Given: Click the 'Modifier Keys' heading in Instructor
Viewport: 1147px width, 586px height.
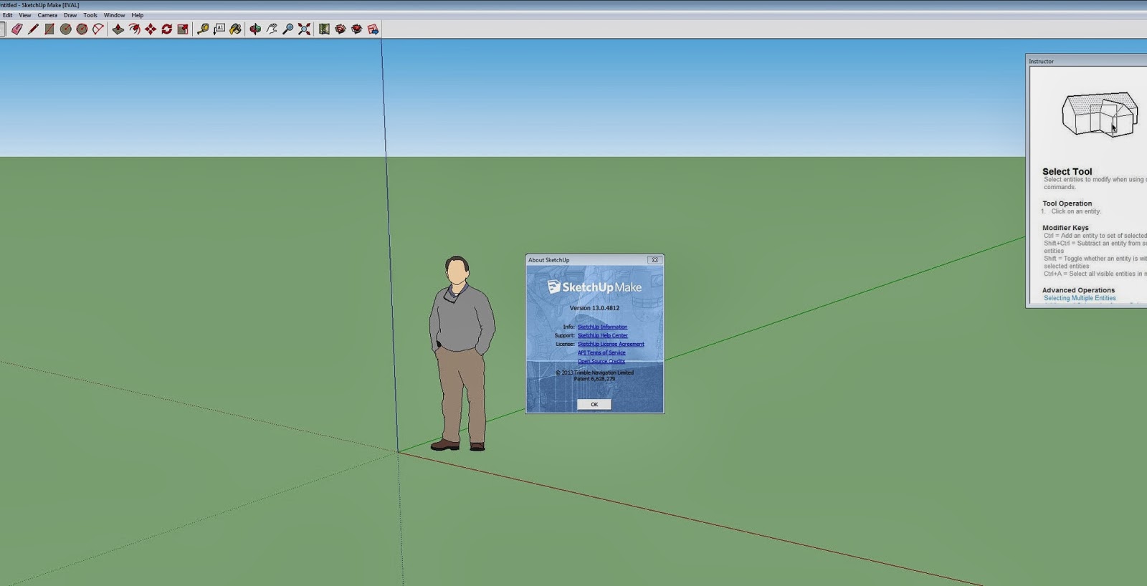Looking at the screenshot, I should [x=1065, y=228].
